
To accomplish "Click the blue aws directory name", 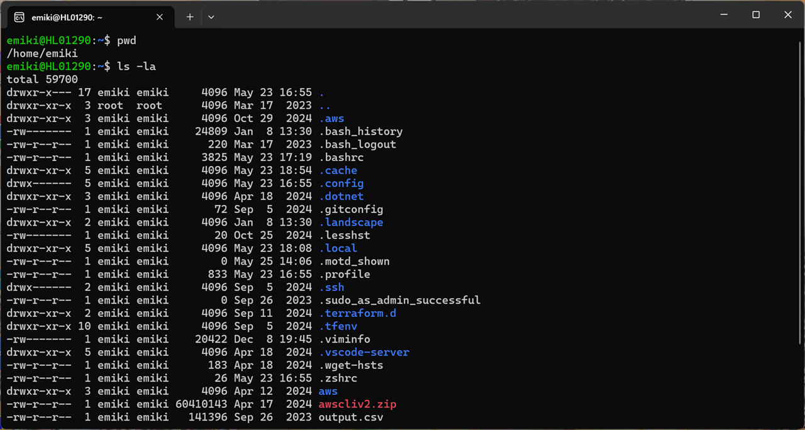I will point(328,391).
